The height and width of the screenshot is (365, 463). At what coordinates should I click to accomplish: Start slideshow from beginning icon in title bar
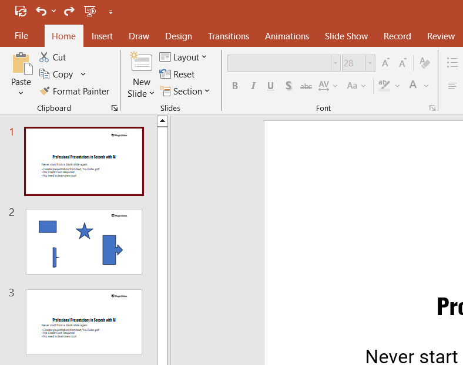pos(90,11)
